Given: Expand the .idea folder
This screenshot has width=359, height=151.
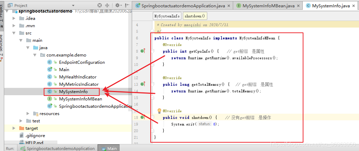Looking at the screenshot, I should pyautogui.click(x=14, y=18).
